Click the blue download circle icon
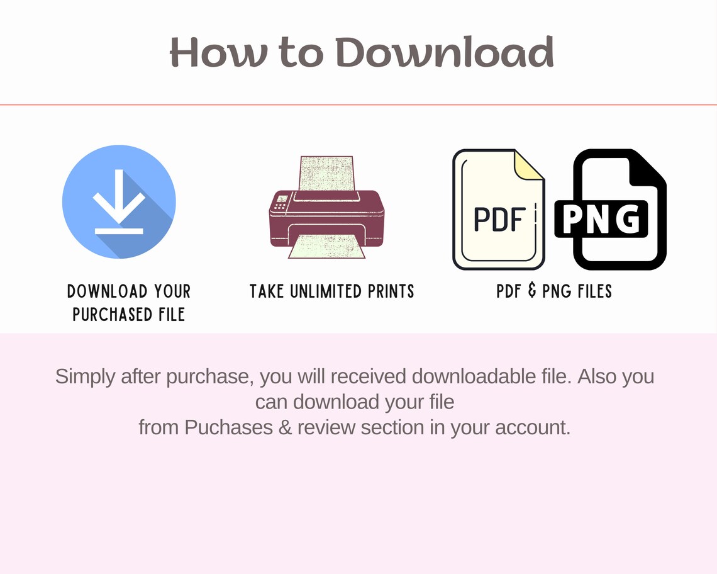The width and height of the screenshot is (717, 574). click(119, 202)
